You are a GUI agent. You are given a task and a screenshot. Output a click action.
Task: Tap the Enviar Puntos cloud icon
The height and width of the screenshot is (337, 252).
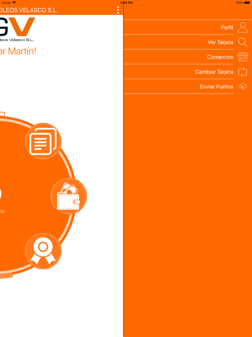243,87
